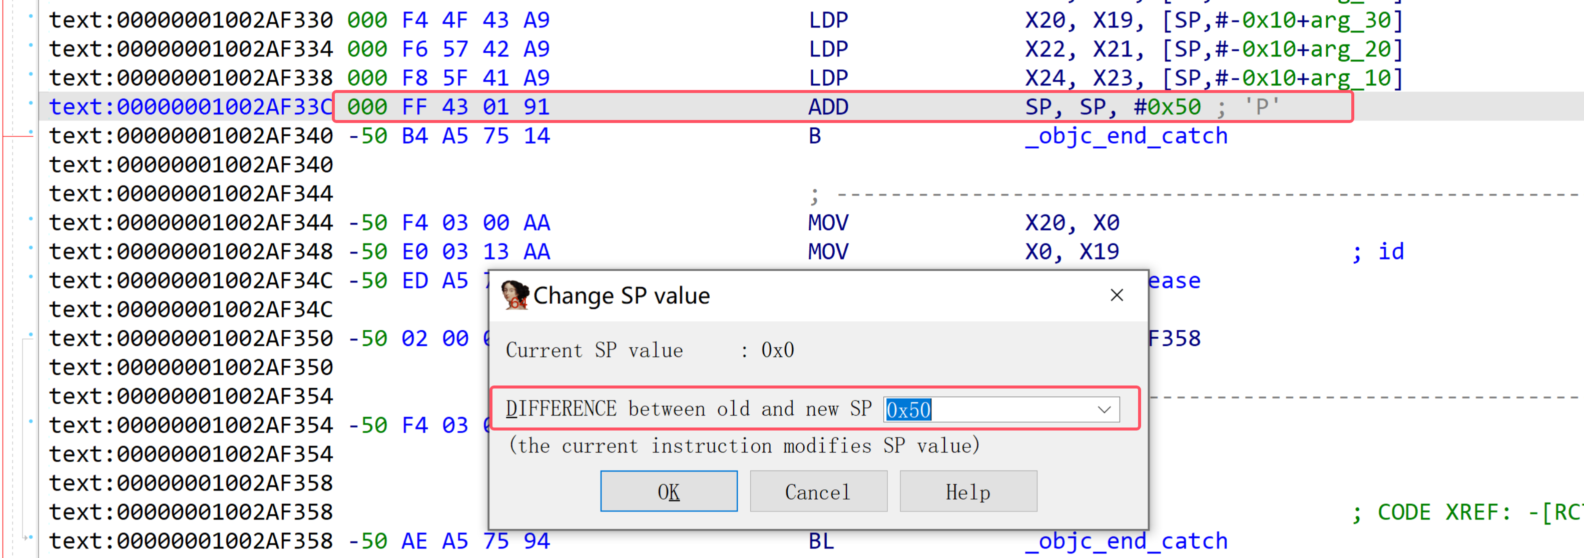Click address text:00000001002AF33C
Viewport: 1584px width, 558px height.
point(191,107)
